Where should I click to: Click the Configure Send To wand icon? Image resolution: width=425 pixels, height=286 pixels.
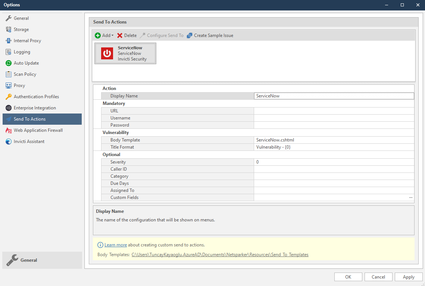(x=143, y=35)
